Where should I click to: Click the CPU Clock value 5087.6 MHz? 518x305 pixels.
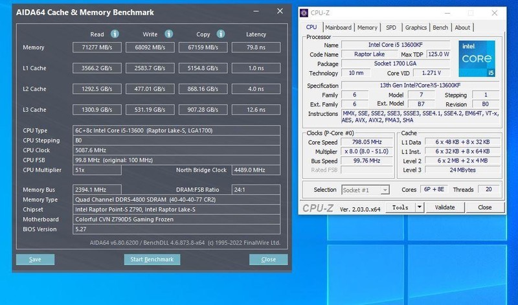176,150
